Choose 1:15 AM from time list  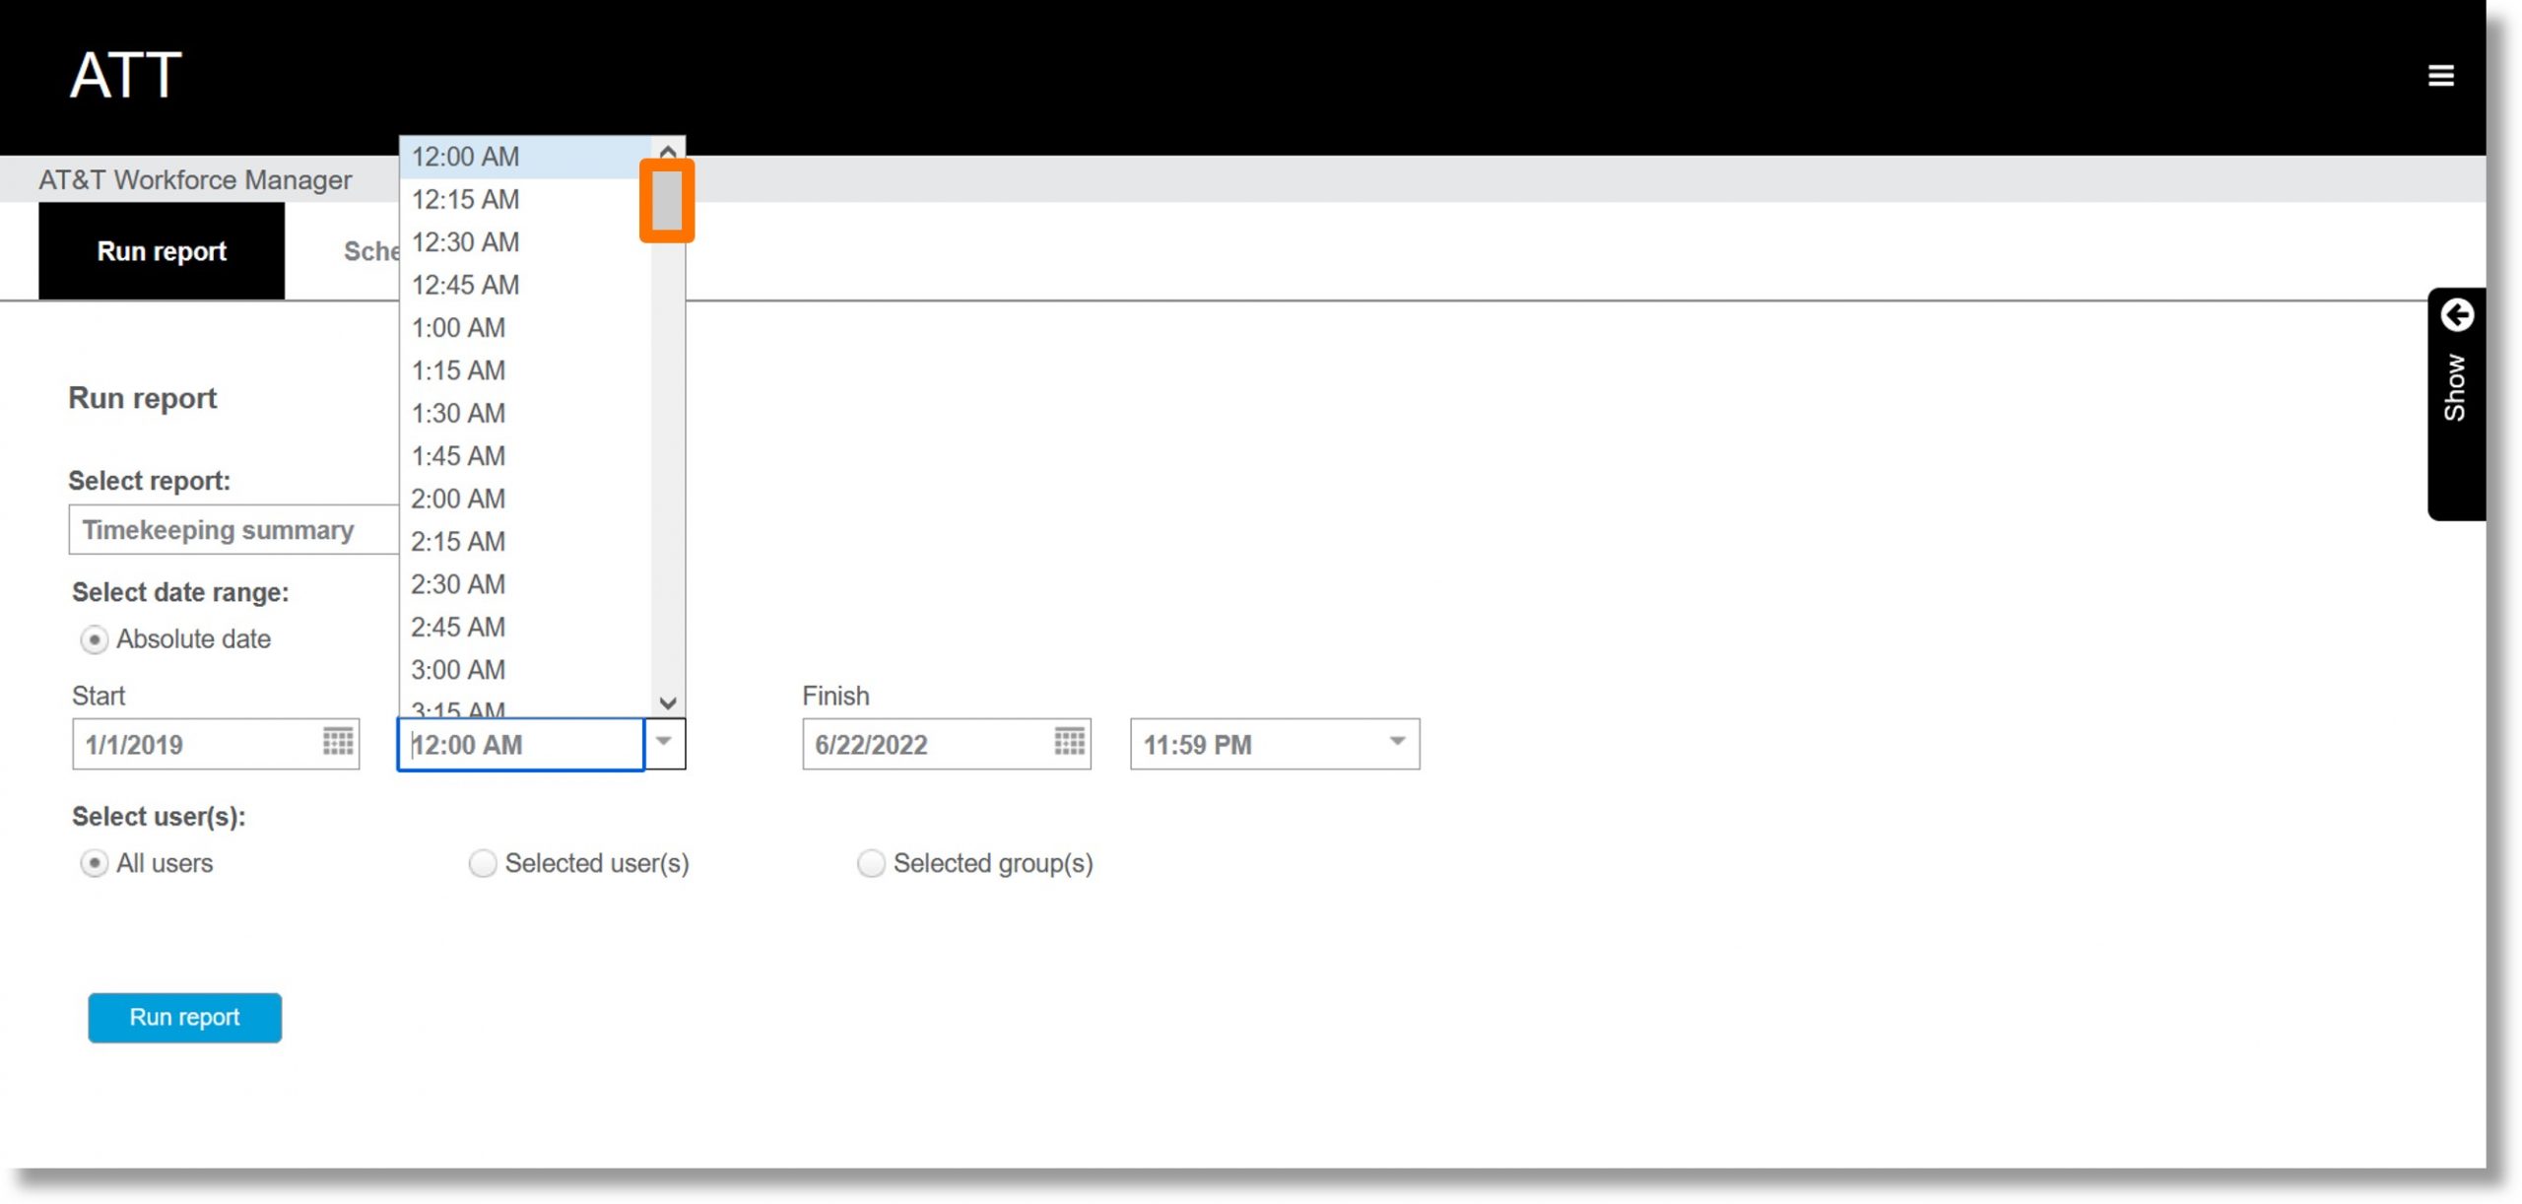click(x=525, y=370)
